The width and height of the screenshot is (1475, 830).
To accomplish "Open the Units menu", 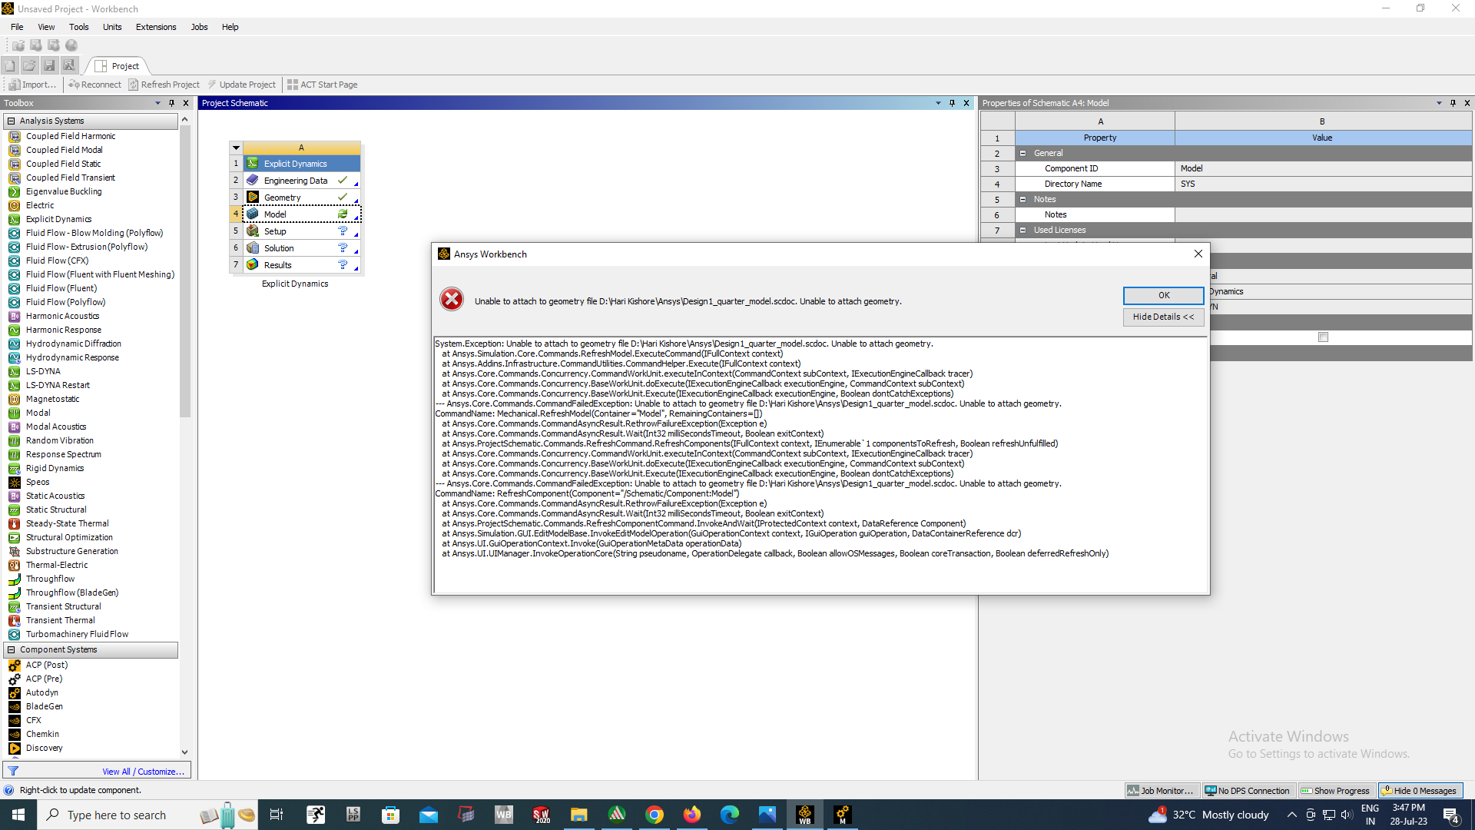I will pos(112,27).
